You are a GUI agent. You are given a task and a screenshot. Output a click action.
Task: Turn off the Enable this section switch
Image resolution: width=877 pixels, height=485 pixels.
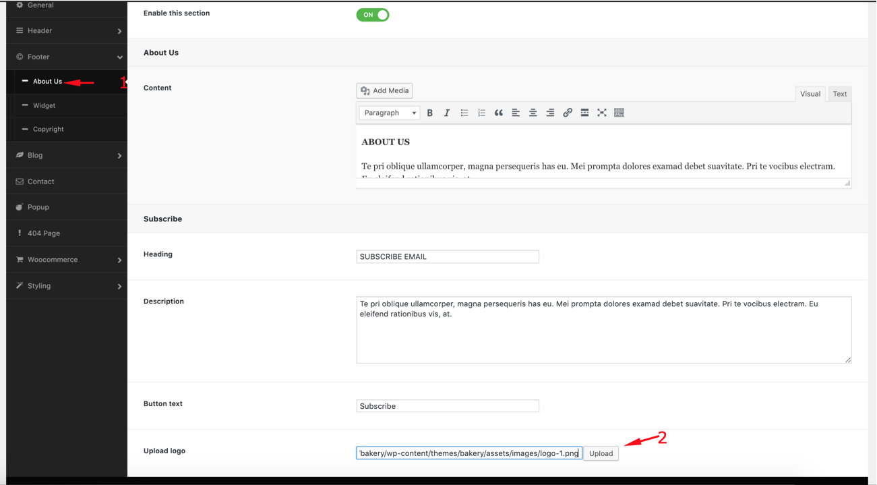pos(373,15)
